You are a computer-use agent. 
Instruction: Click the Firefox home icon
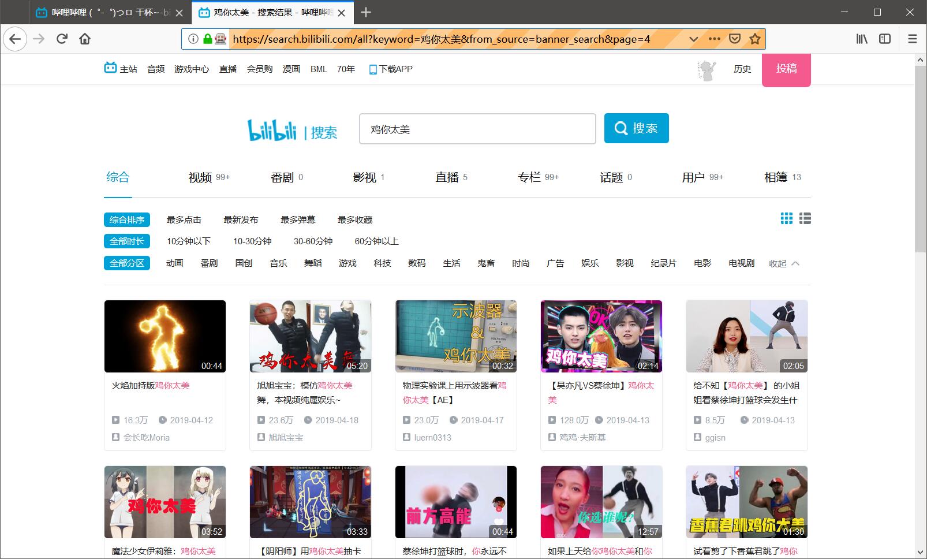point(85,39)
